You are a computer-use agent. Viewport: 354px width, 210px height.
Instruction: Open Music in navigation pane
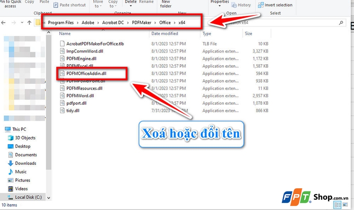(17, 172)
